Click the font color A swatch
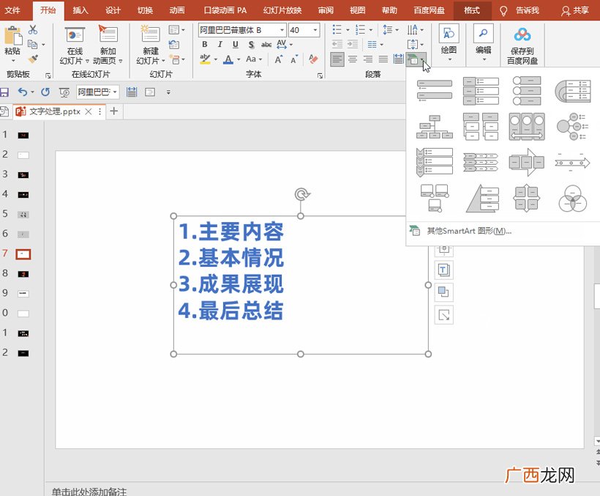The width and height of the screenshot is (600, 496). 228,59
